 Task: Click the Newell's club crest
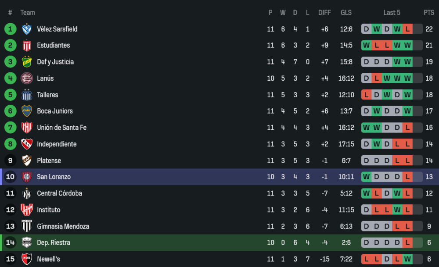pyautogui.click(x=27, y=259)
